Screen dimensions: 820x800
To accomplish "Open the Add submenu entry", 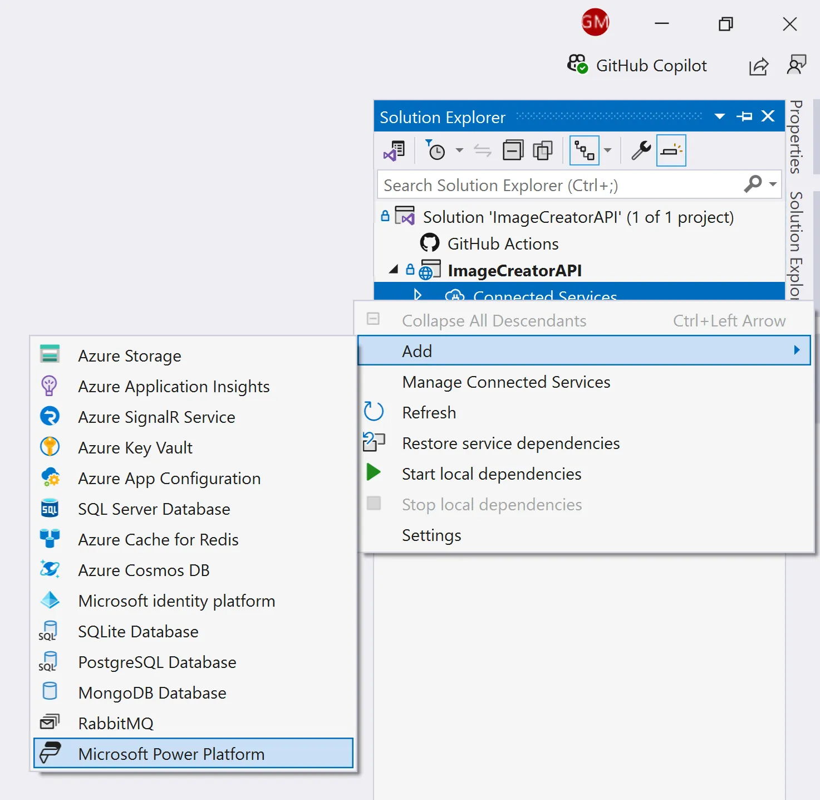I will coord(584,351).
